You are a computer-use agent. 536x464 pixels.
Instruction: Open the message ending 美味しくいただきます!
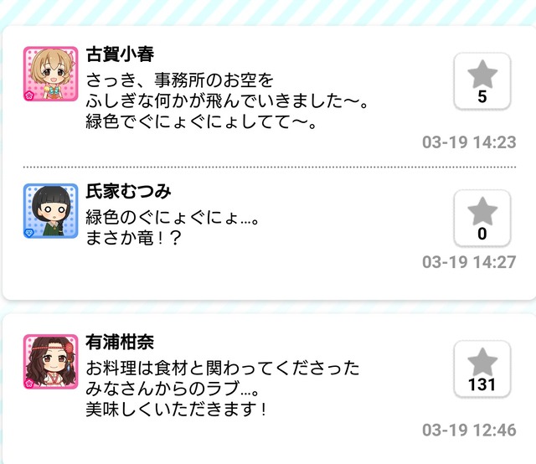point(222,389)
